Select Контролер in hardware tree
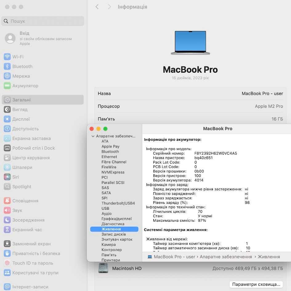The image size is (291, 291). point(111,250)
